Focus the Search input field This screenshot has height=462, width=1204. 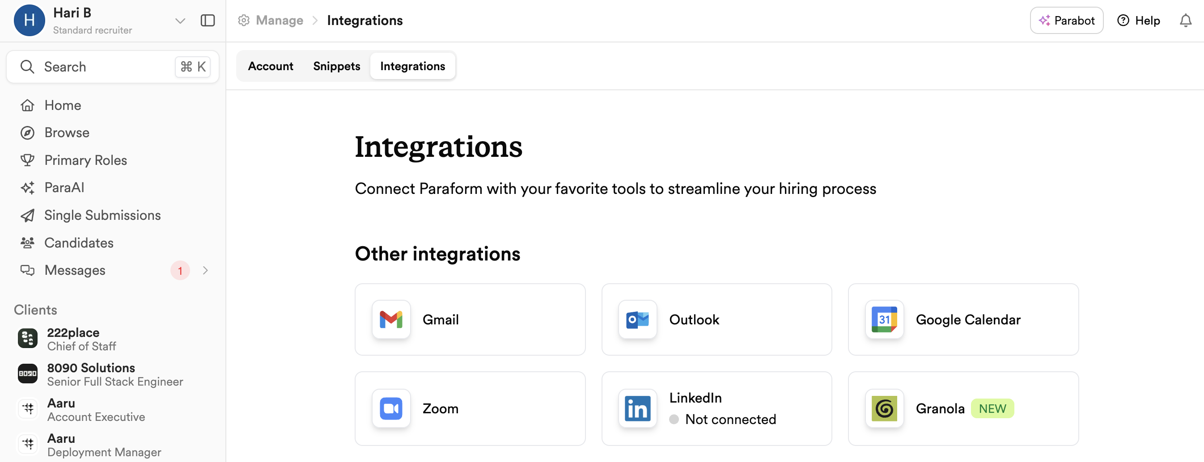(113, 67)
